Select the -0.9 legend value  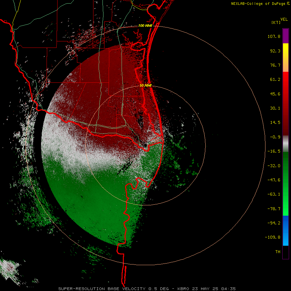pos(275,137)
